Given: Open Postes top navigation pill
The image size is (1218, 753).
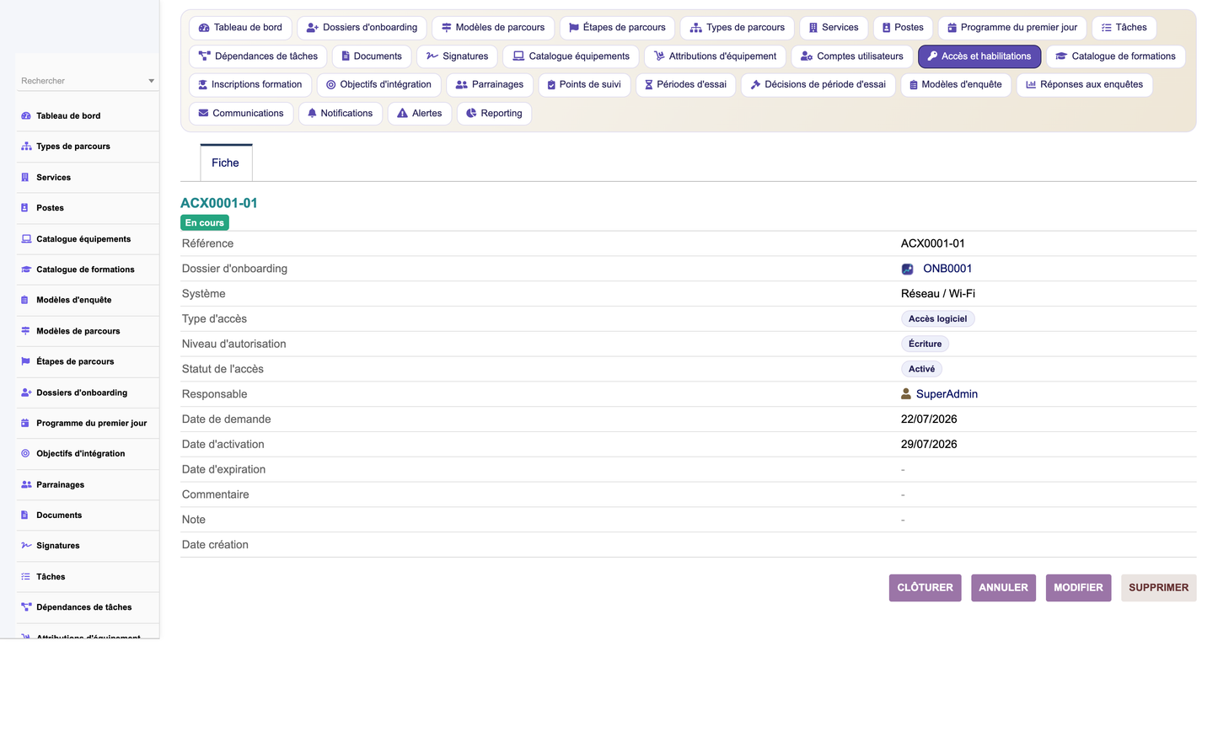Looking at the screenshot, I should 903,28.
